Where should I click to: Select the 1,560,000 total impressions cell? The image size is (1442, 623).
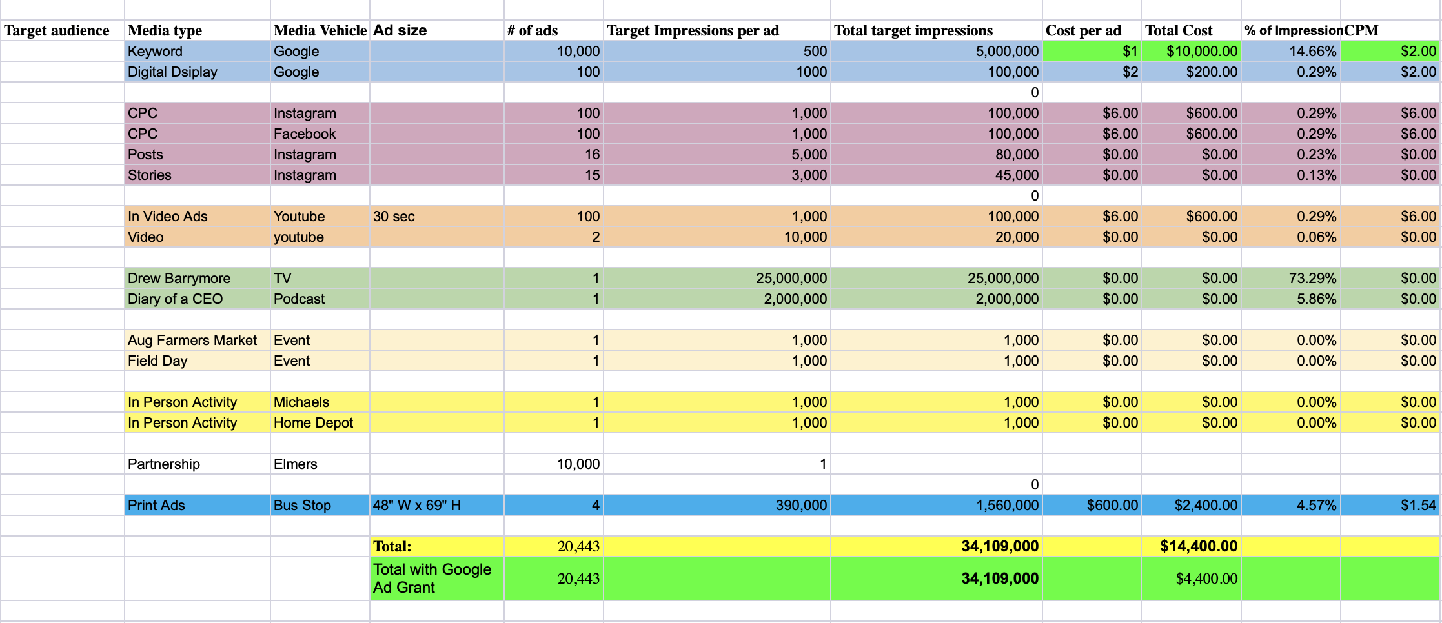937,505
